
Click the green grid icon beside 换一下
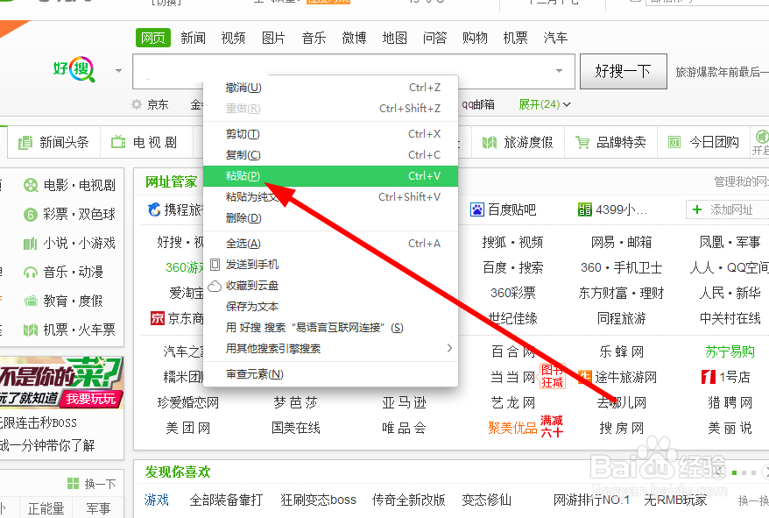[73, 484]
